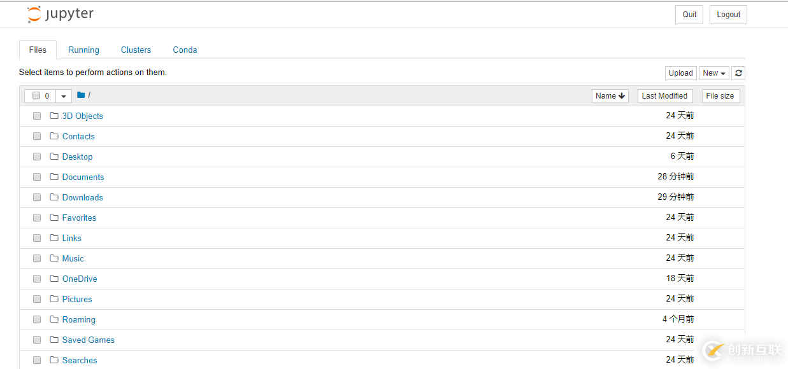Switch to the Running tab
This screenshot has width=788, height=369.
pyautogui.click(x=83, y=50)
